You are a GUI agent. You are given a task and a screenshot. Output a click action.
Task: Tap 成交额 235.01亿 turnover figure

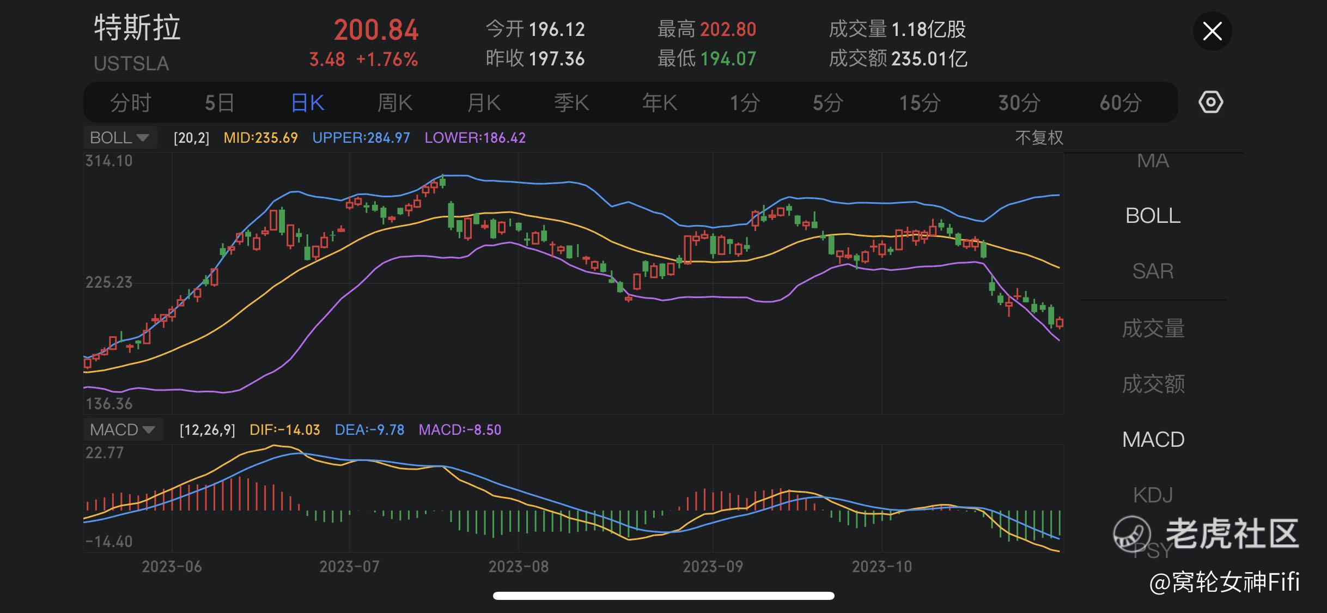click(898, 58)
